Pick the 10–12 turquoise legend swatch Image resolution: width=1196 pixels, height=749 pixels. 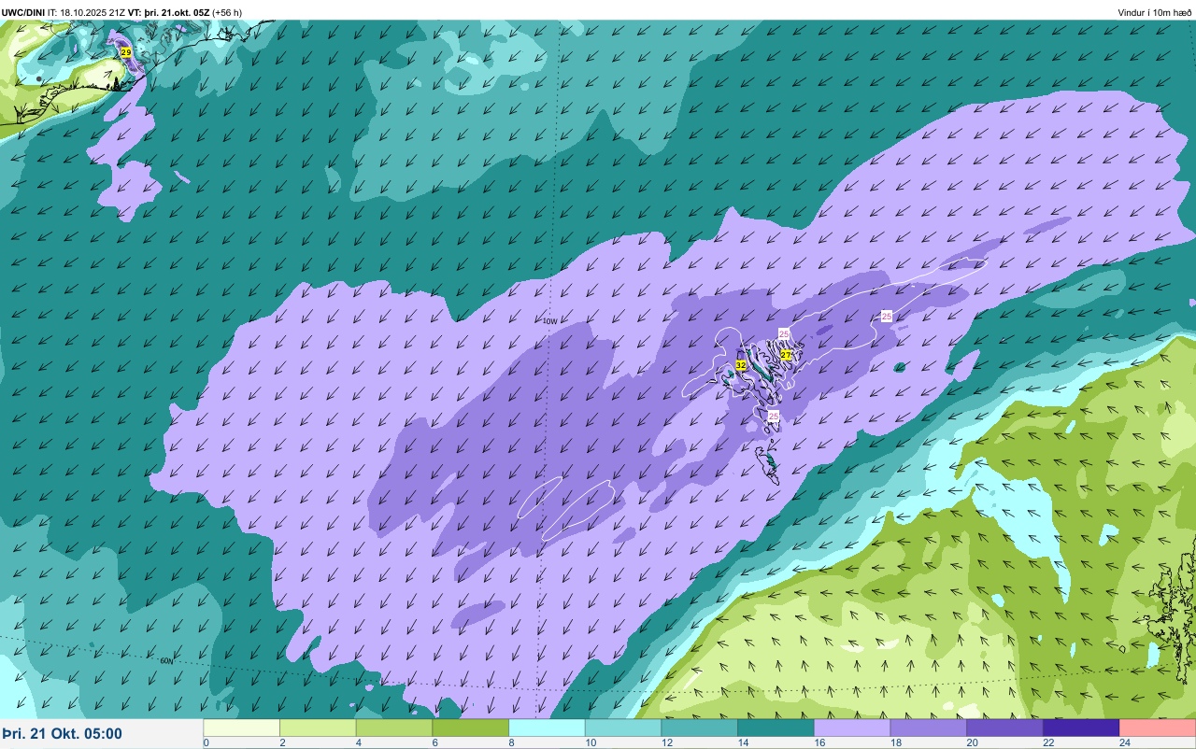tap(623, 728)
